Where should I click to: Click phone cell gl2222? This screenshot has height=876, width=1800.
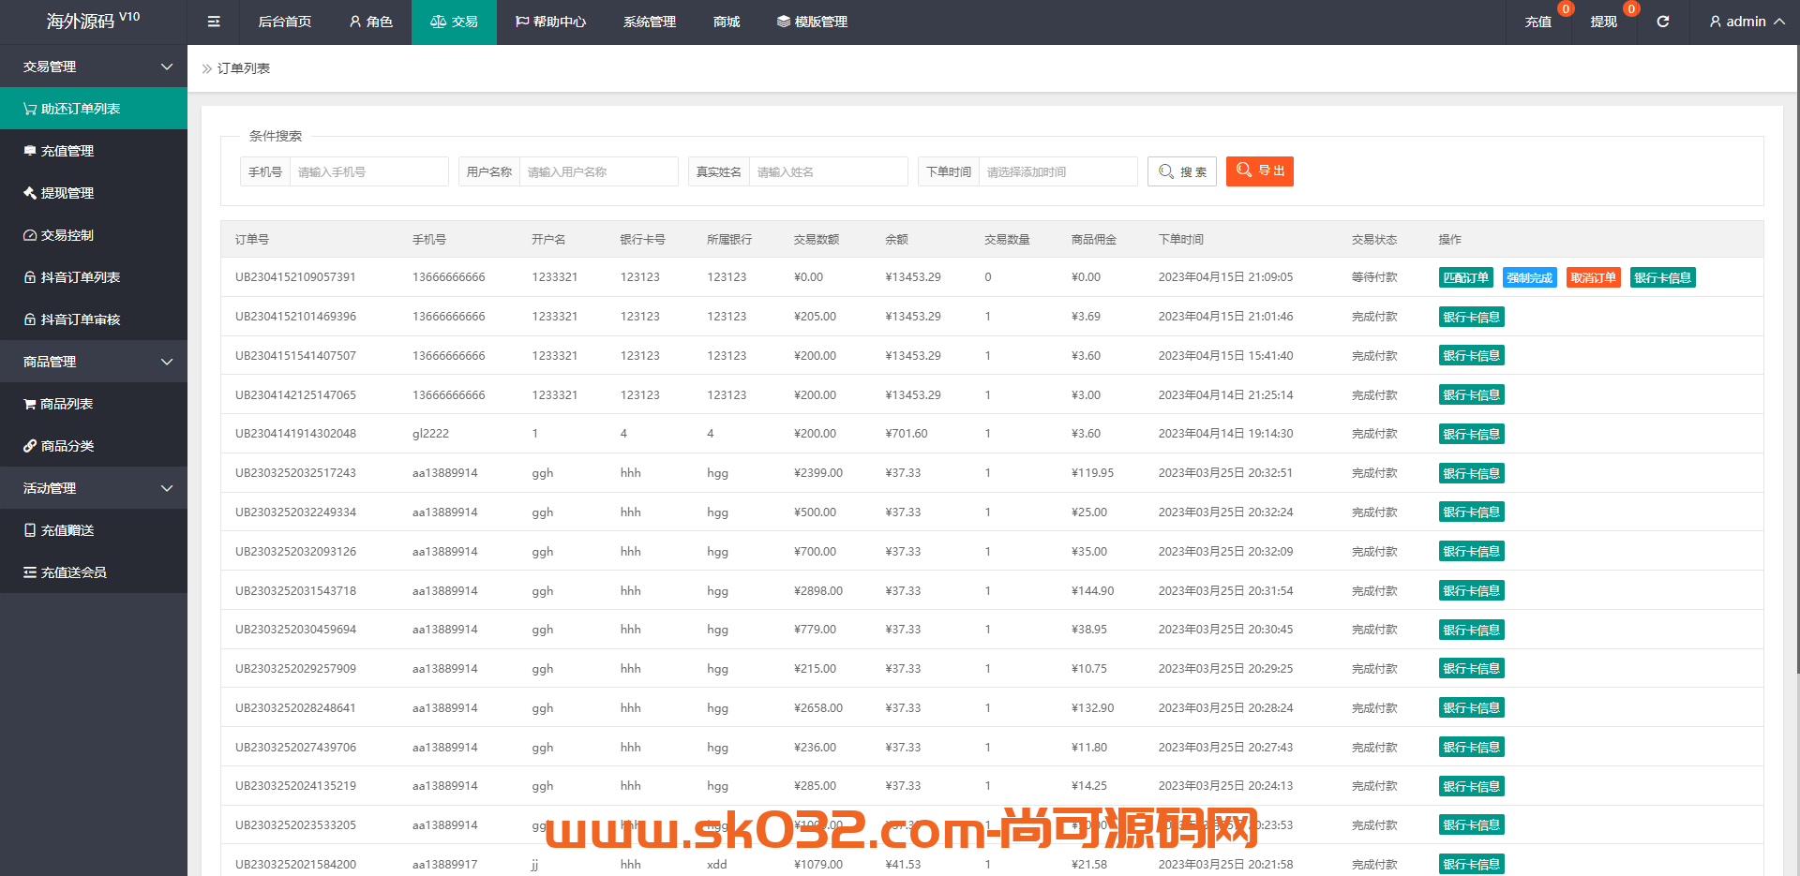tap(430, 434)
